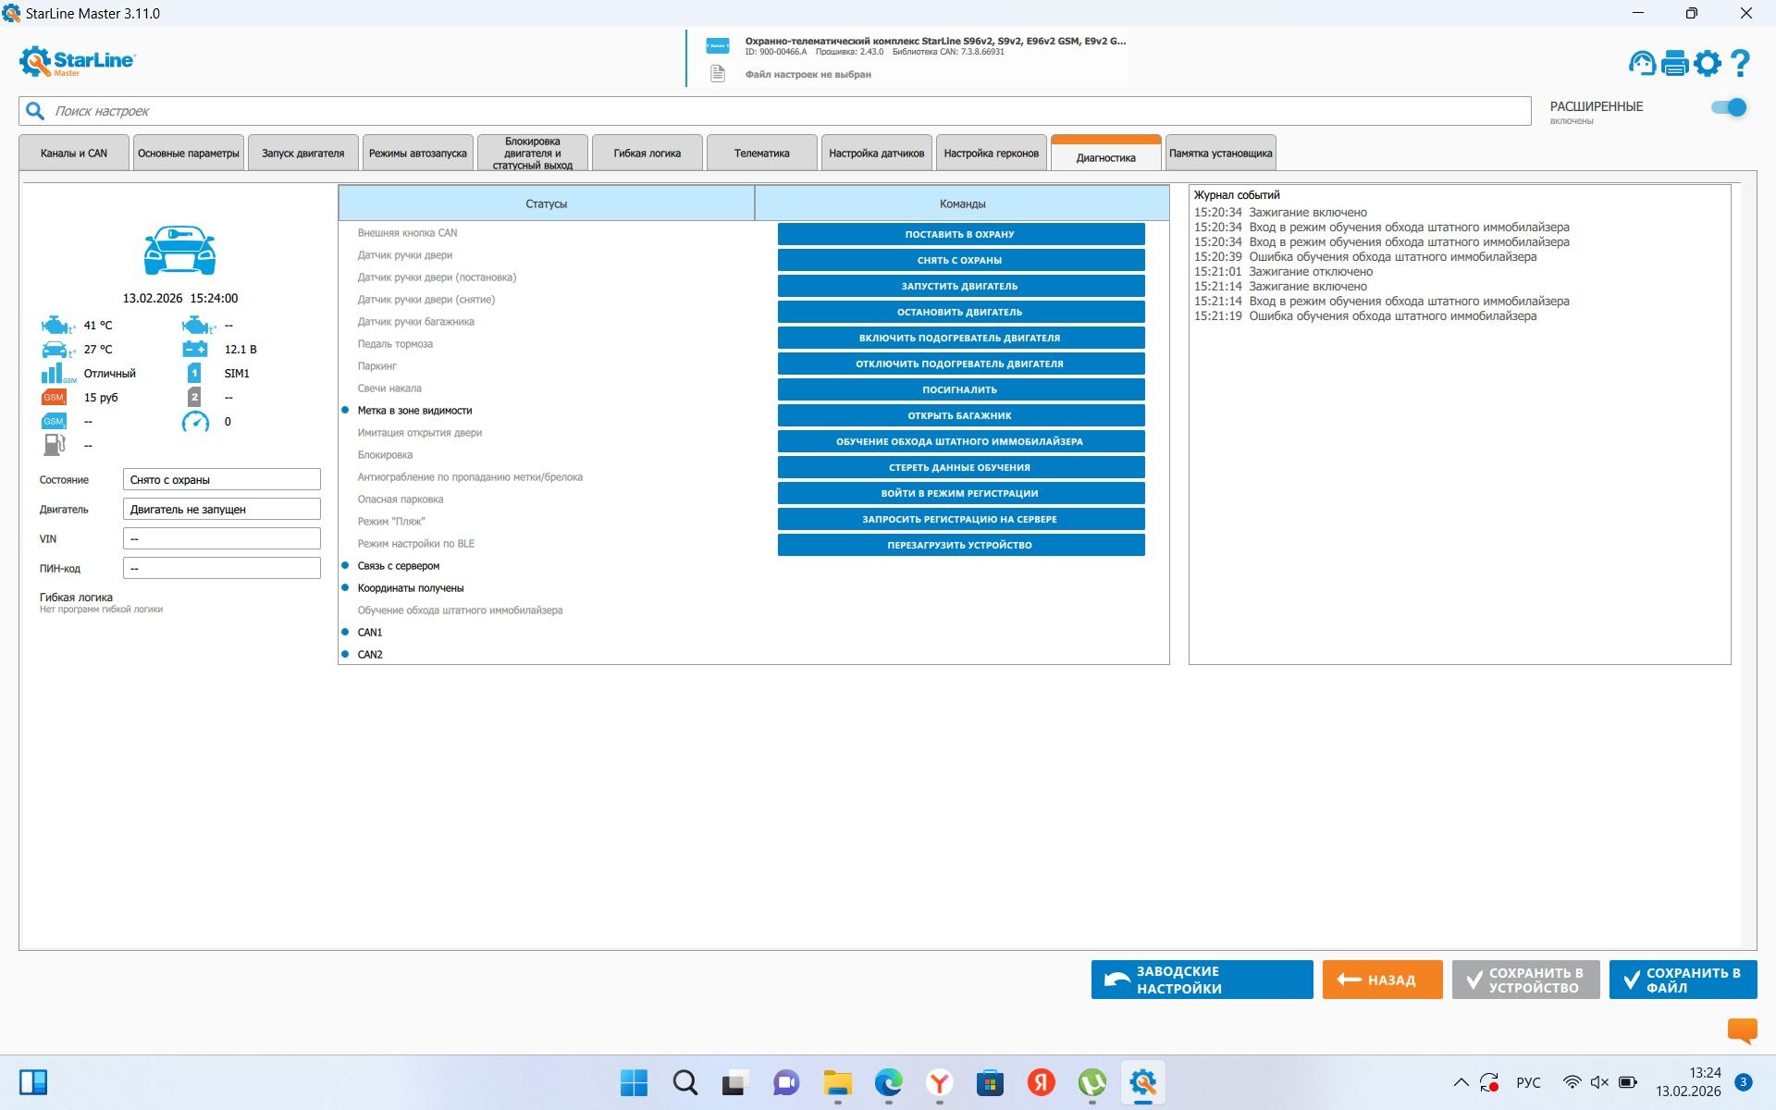Click the Статусы column header
The height and width of the screenshot is (1110, 1776).
point(546,203)
